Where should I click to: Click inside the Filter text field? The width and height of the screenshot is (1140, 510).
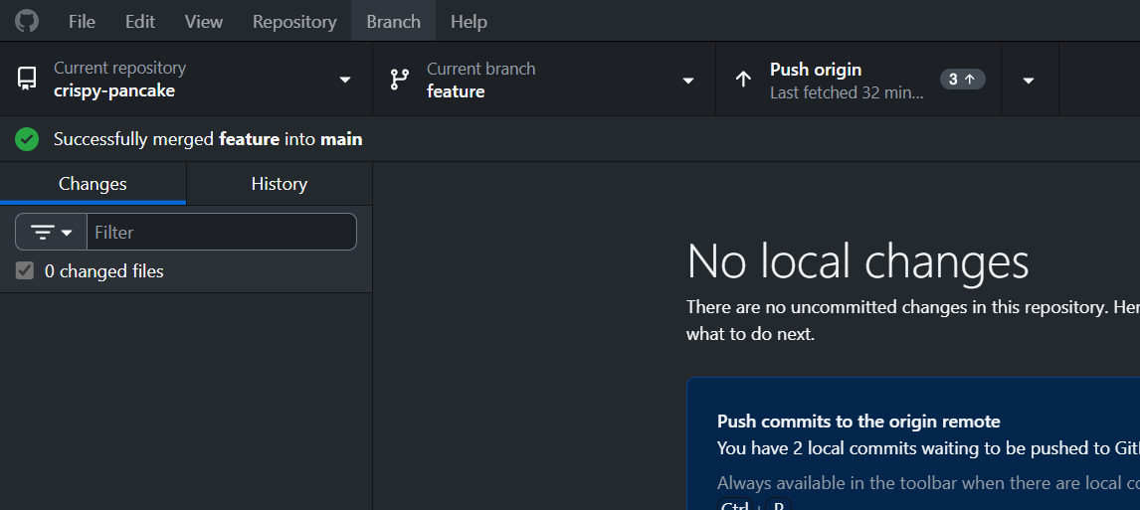click(x=222, y=232)
